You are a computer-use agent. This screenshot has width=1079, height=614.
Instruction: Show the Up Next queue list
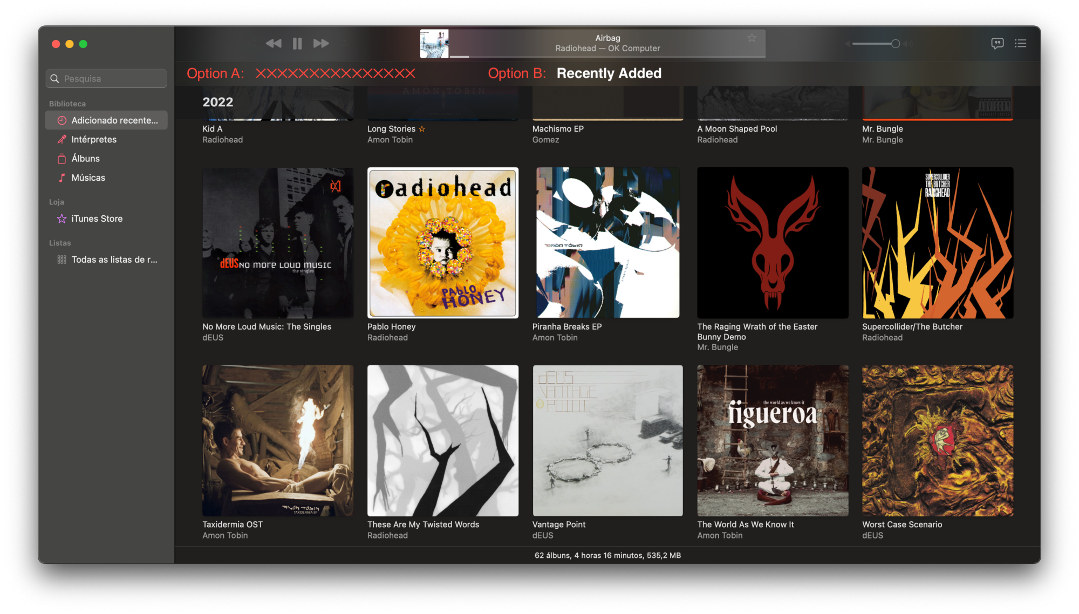coord(1020,43)
